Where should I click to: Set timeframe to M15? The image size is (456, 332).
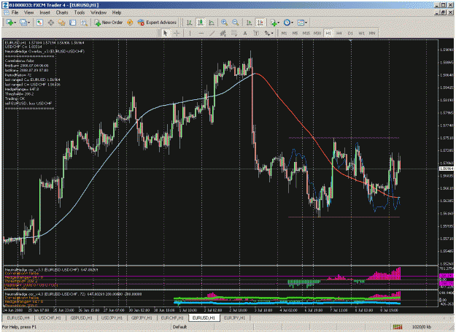306,33
